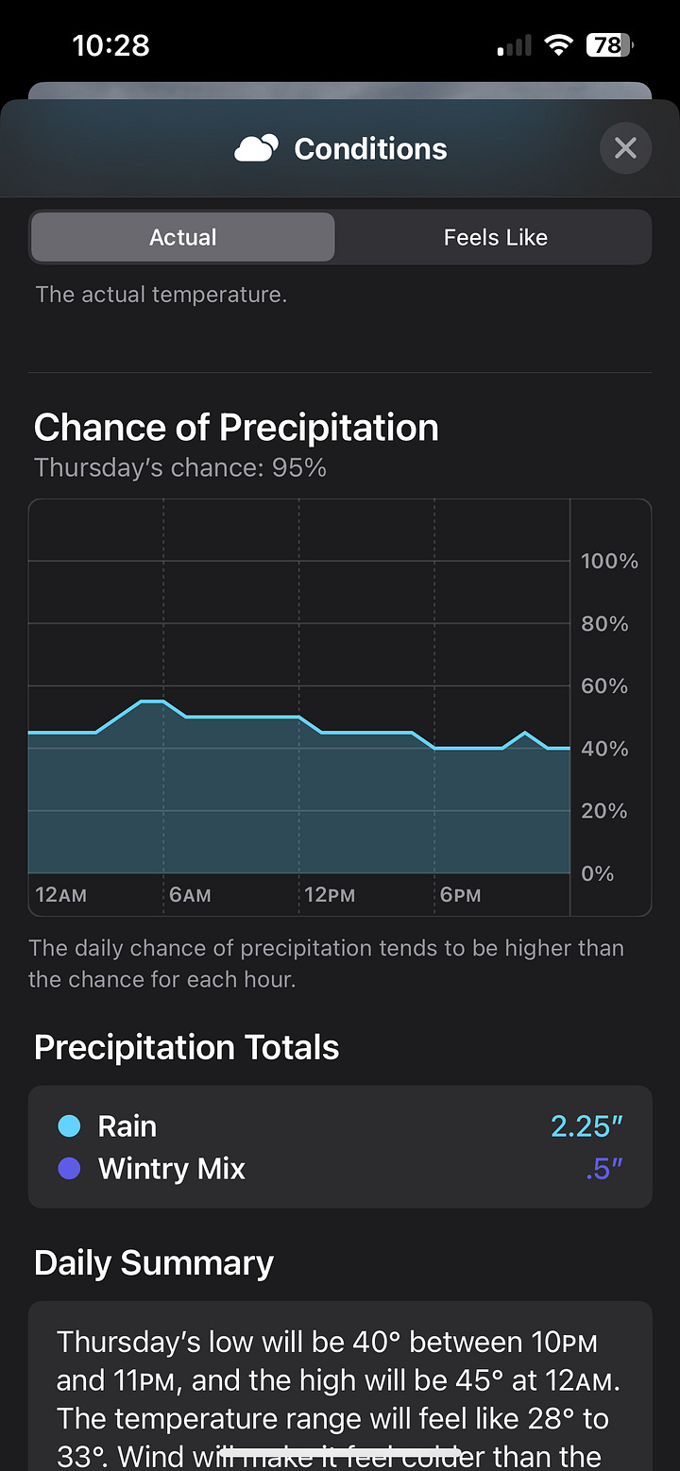This screenshot has height=1471, width=680.
Task: Tap the cloud Conditions icon in the header
Action: pyautogui.click(x=253, y=147)
